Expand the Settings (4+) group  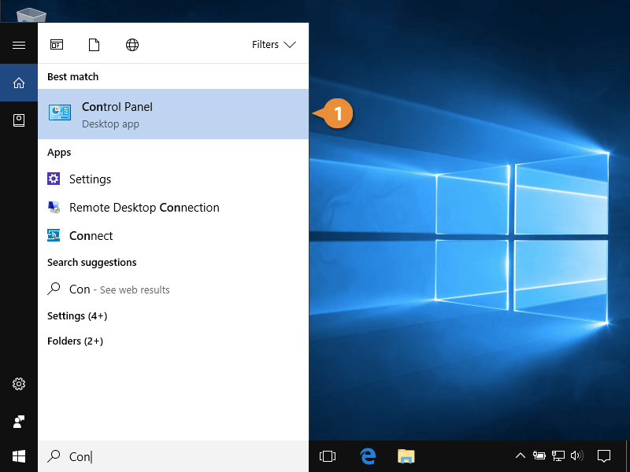(77, 315)
